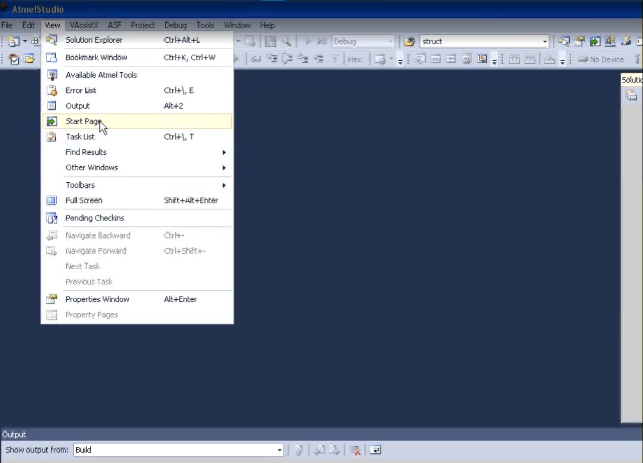Click the Clear All output icon
This screenshot has width=643, height=463.
tap(355, 450)
